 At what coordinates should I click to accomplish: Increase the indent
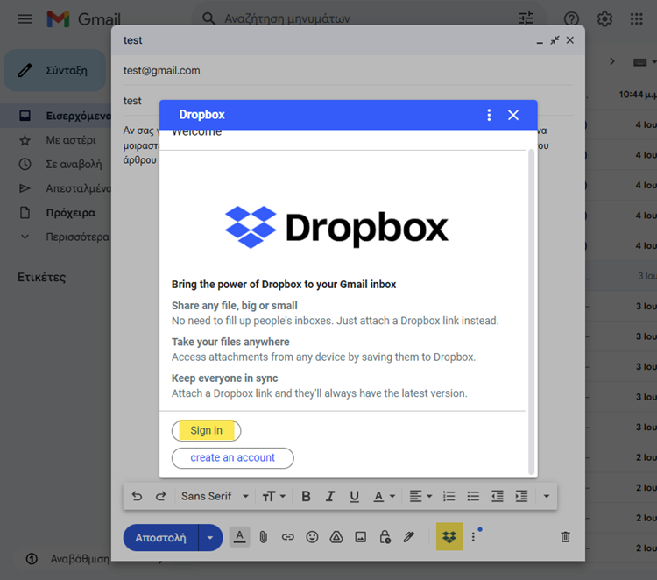[x=521, y=496]
